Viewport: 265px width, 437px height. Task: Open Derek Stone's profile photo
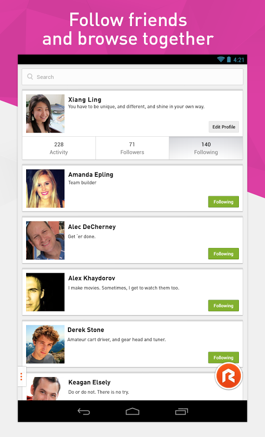point(45,344)
